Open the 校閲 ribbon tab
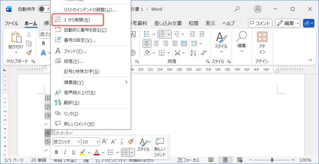Image resolution: width=319 pixels, height=164 pixels. pos(193,23)
